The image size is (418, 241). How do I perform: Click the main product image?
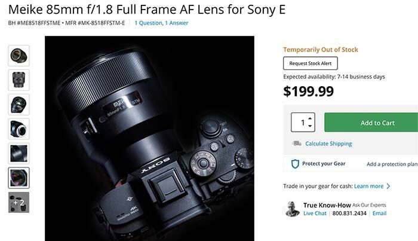150,138
